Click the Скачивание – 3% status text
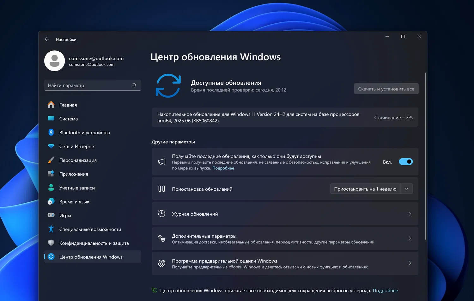Viewport: 474px width, 301px height. click(x=393, y=118)
